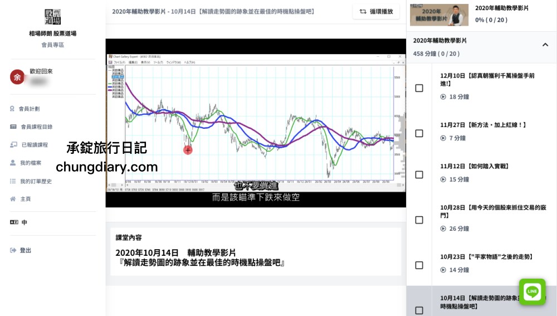Click the play icon beside 7 分鐘
Screen dimensions: 557x316
[x=443, y=138]
